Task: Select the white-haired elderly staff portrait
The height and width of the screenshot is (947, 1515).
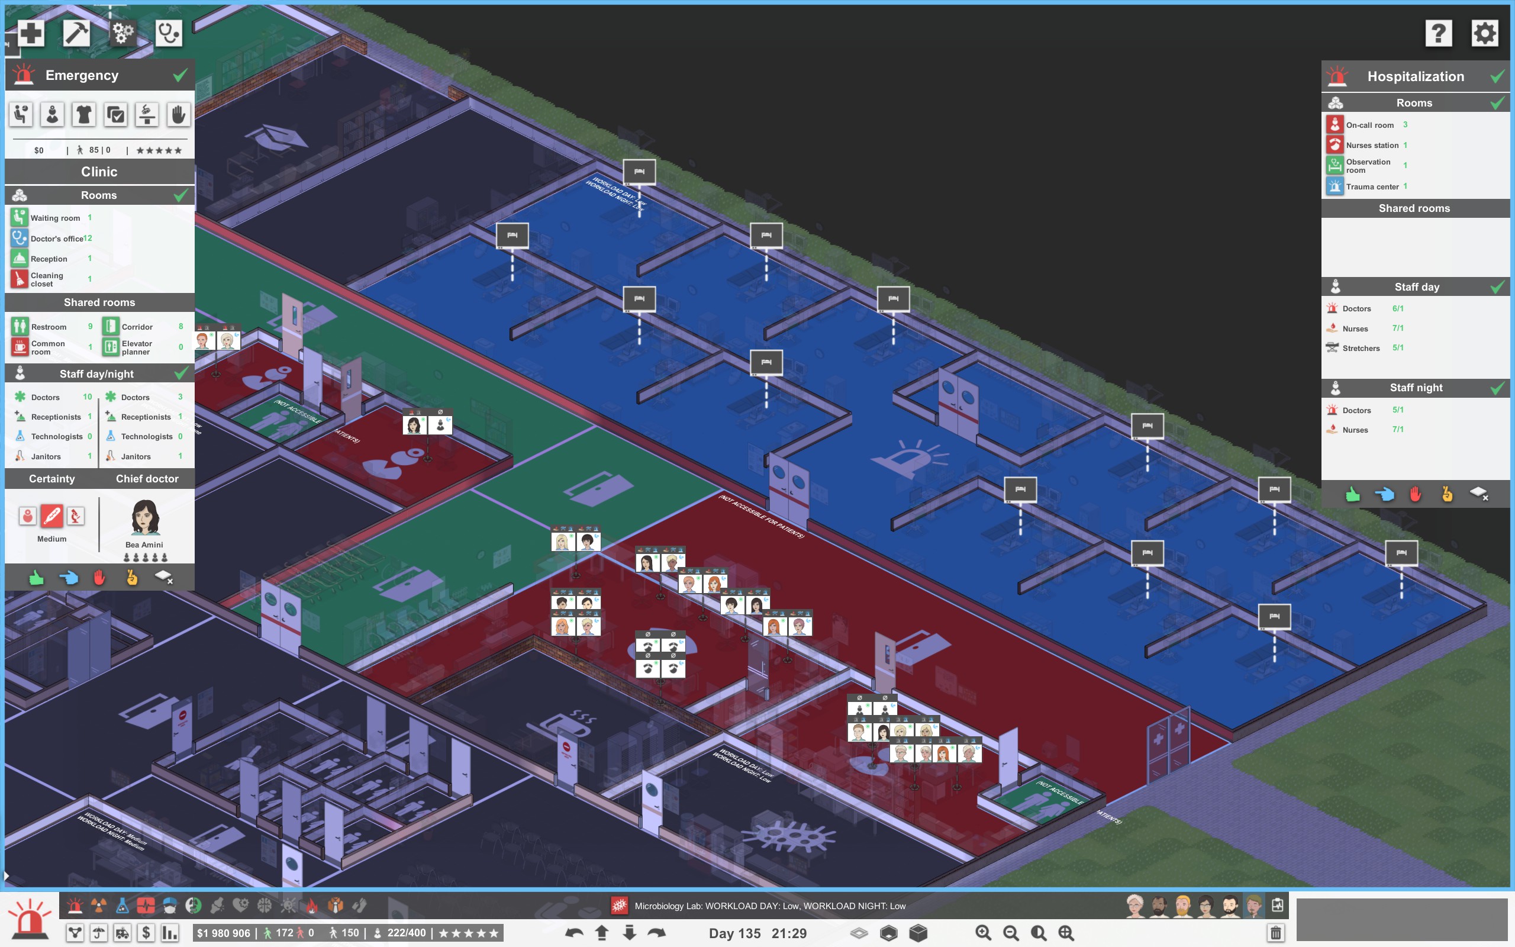Action: (x=1134, y=906)
